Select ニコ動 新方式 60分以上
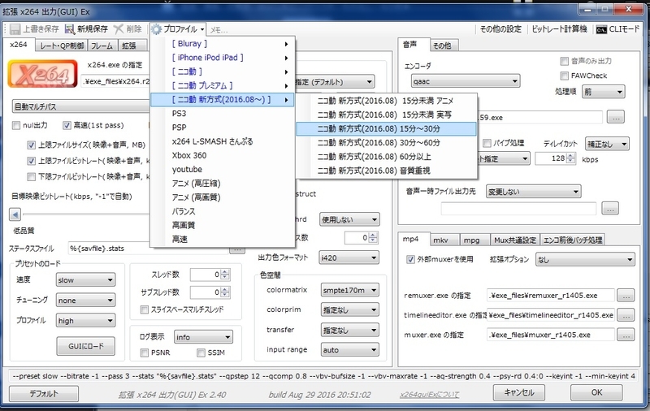The width and height of the screenshot is (650, 411). [x=387, y=157]
